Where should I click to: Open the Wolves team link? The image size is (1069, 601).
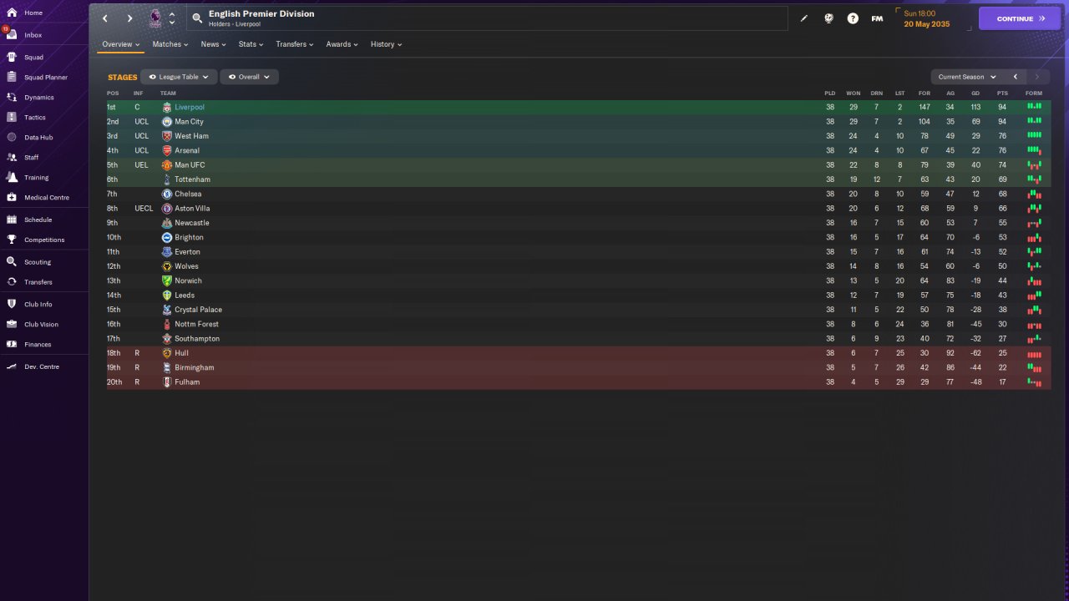click(186, 266)
